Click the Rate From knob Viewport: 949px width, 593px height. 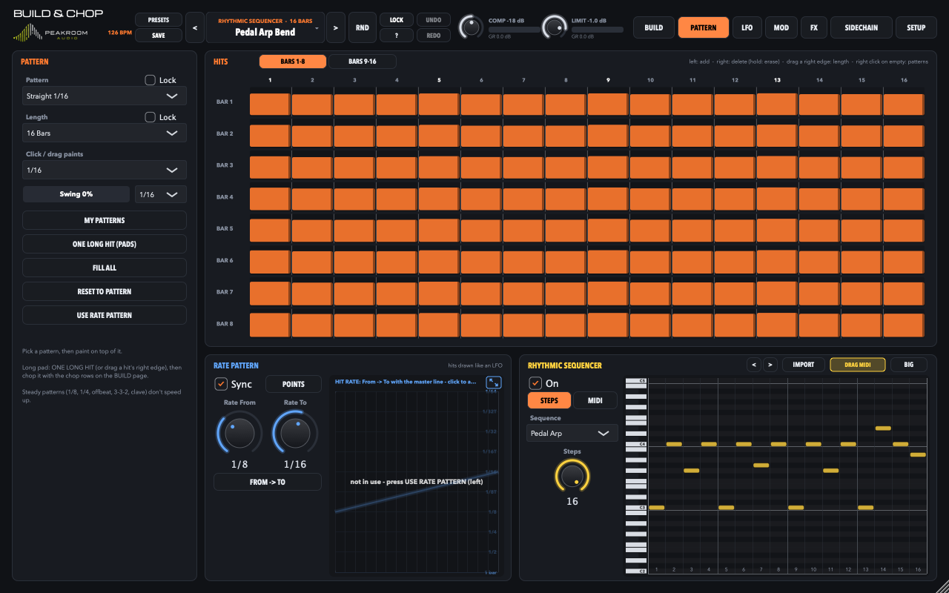pos(239,433)
